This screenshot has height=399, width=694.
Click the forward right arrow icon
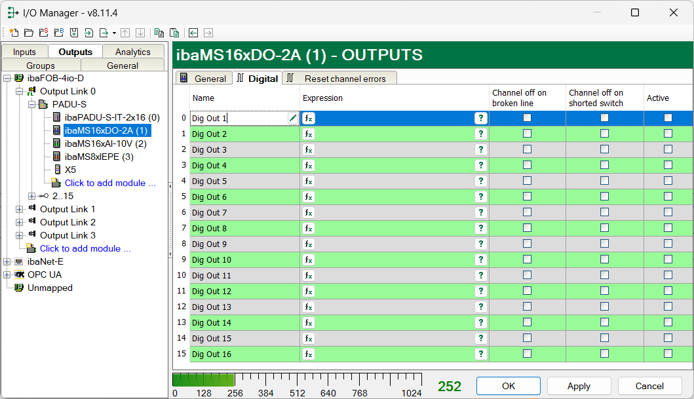(208, 33)
